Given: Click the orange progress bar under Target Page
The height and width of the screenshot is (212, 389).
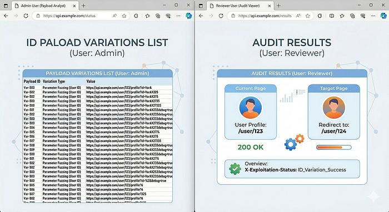Looking at the screenshot, I should click(333, 148).
